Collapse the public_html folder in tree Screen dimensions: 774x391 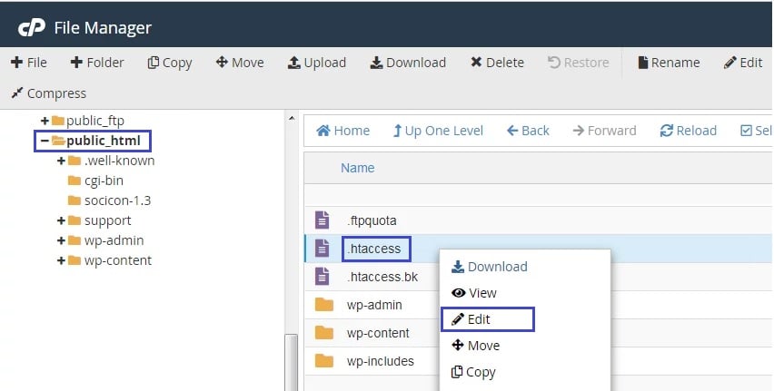[45, 141]
